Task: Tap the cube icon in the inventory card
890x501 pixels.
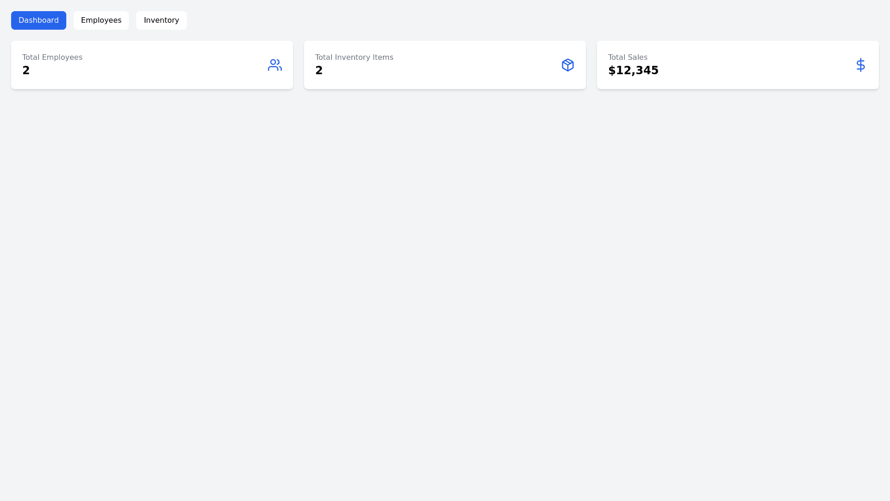Action: pos(567,65)
